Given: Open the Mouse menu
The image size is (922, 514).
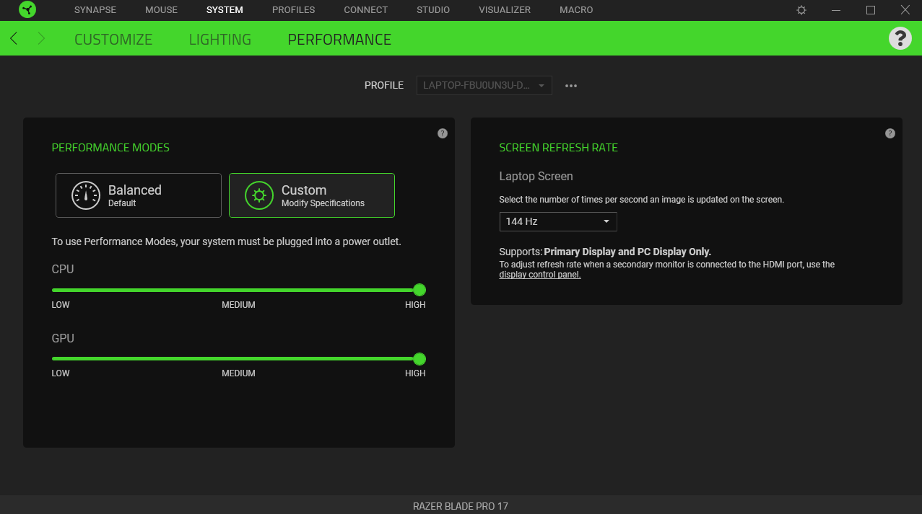Looking at the screenshot, I should coord(161,10).
